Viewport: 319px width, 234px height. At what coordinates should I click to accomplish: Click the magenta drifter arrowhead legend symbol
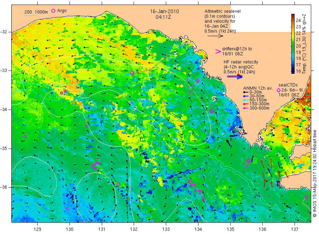(218, 51)
